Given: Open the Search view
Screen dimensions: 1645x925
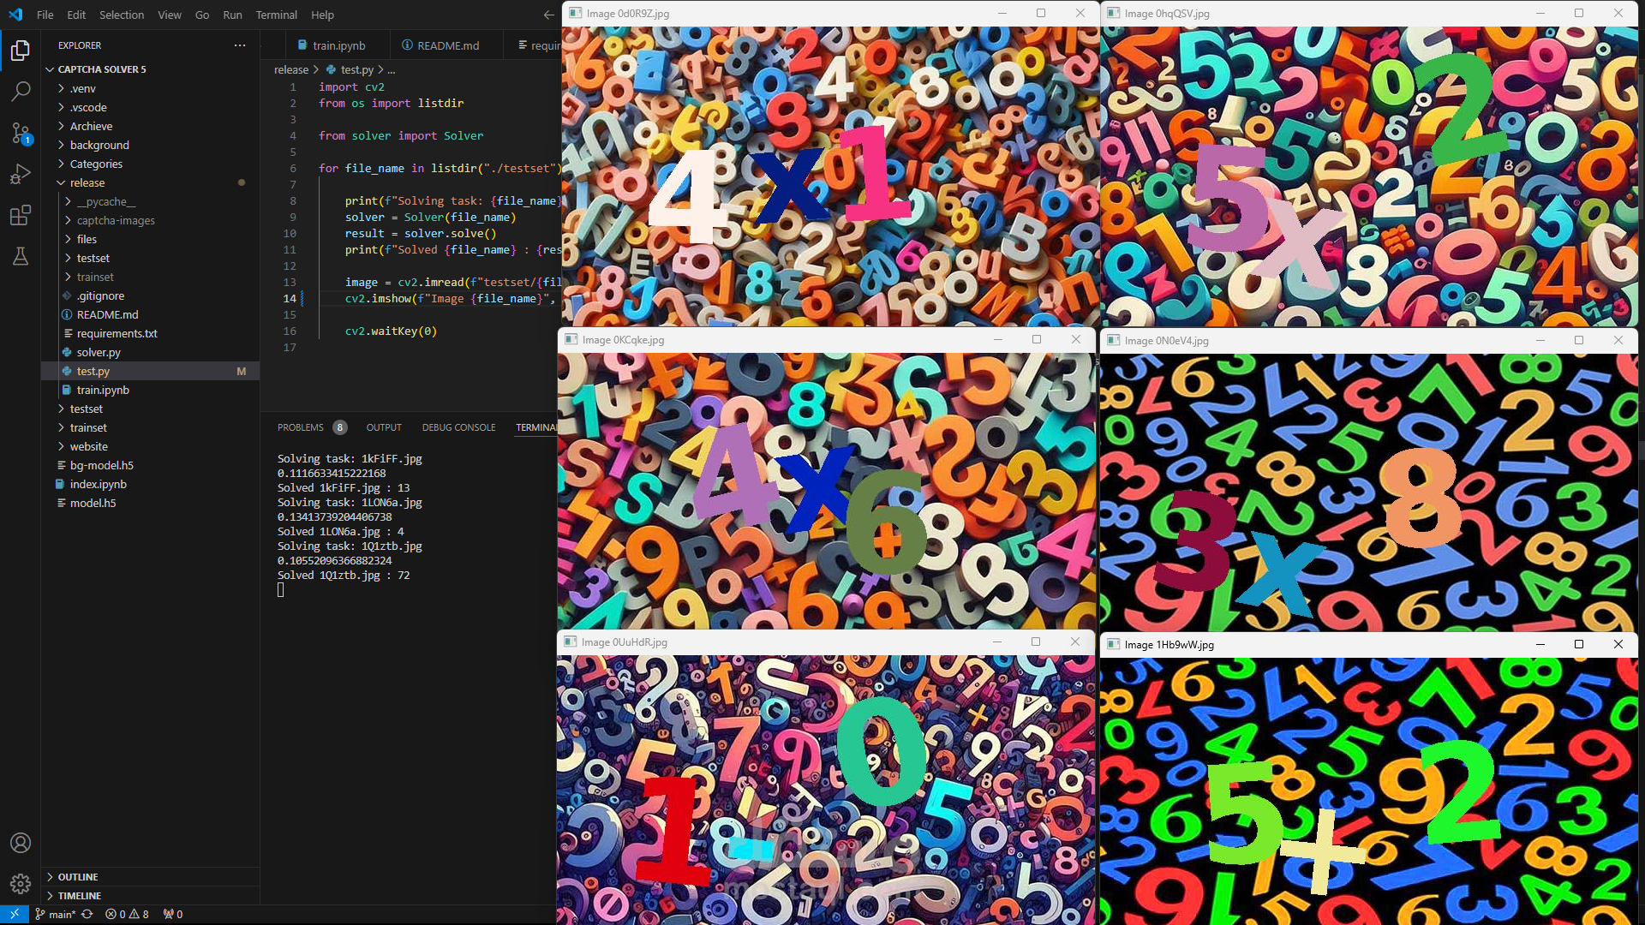Looking at the screenshot, I should 21,92.
